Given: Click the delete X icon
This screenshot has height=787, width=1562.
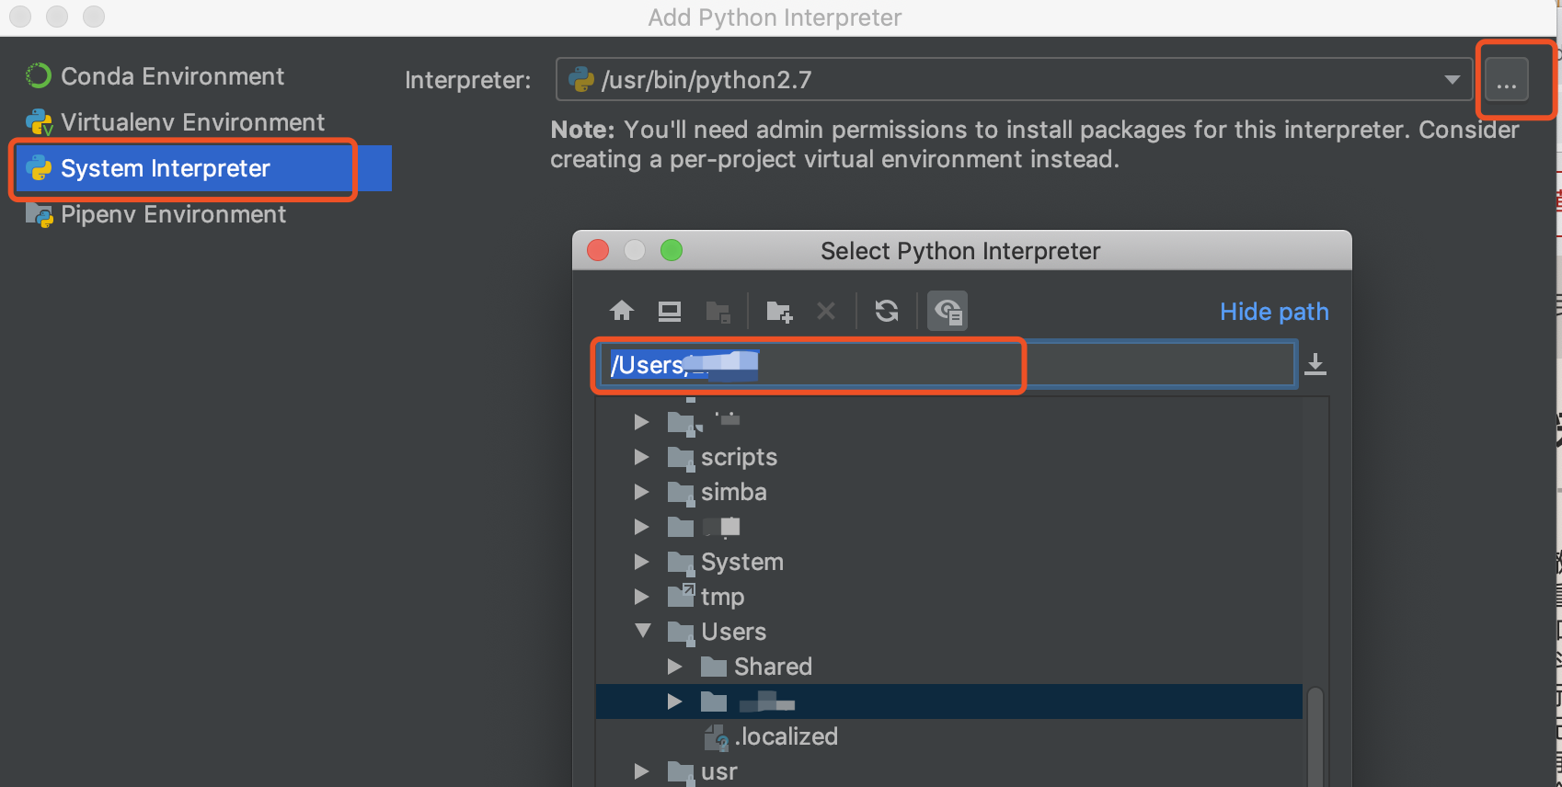Looking at the screenshot, I should pos(826,311).
